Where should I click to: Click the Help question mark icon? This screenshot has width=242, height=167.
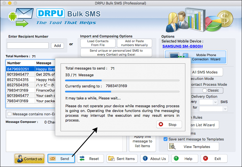[x=176, y=158]
